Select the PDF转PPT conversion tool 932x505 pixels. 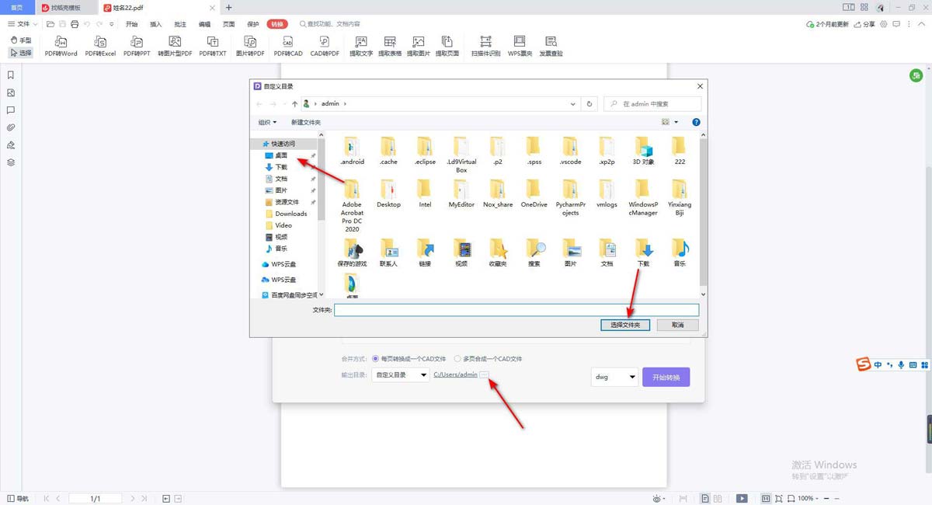137,46
